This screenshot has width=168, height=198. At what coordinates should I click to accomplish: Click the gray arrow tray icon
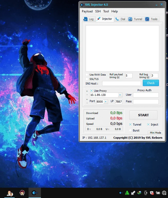click(133, 193)
